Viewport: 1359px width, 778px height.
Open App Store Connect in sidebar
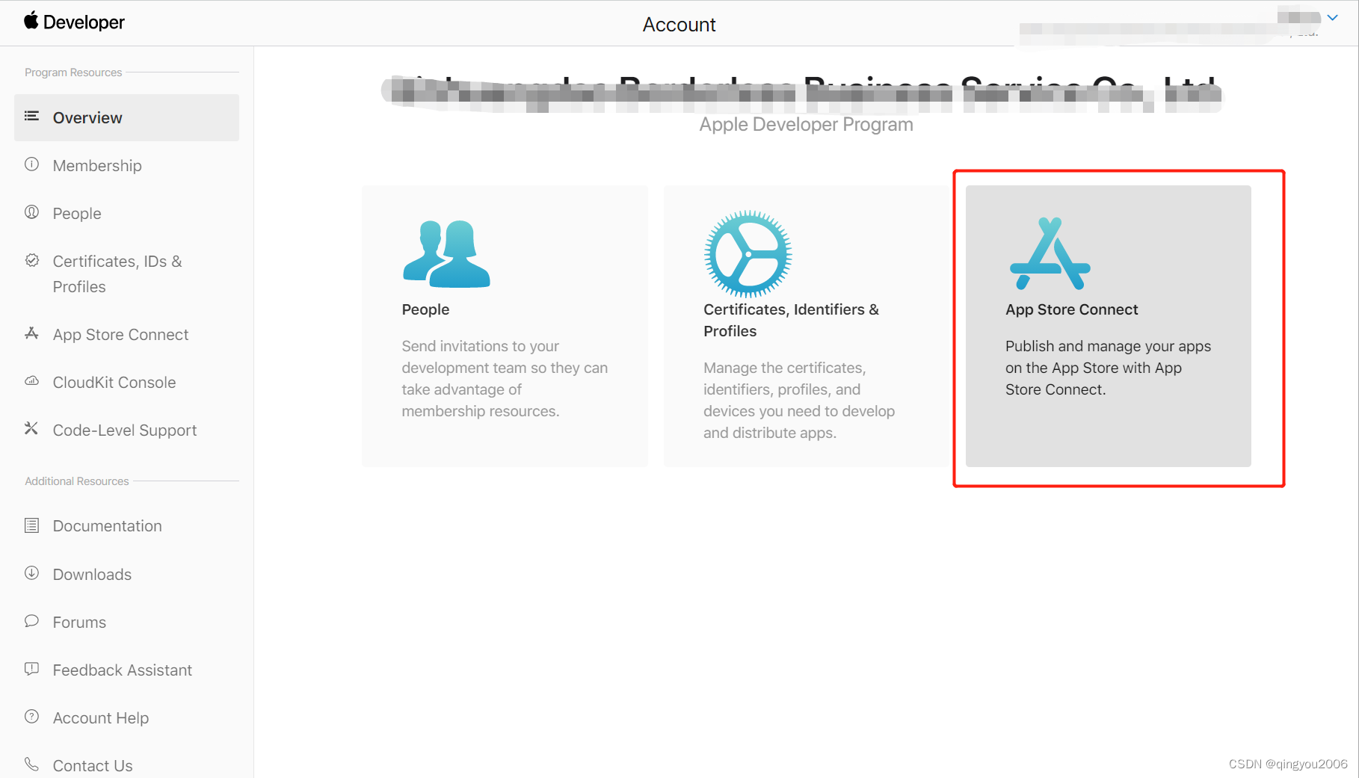click(x=120, y=335)
